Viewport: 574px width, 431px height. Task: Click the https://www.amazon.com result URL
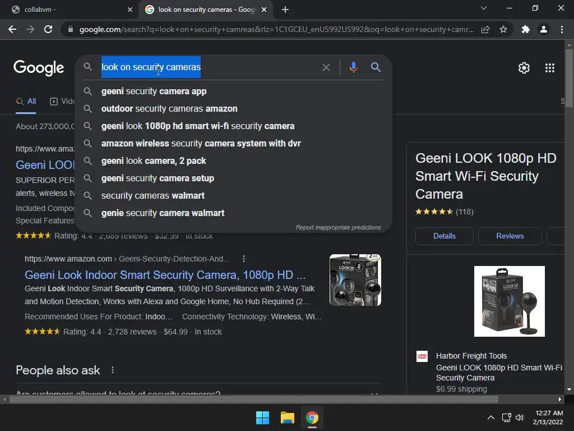(x=68, y=259)
